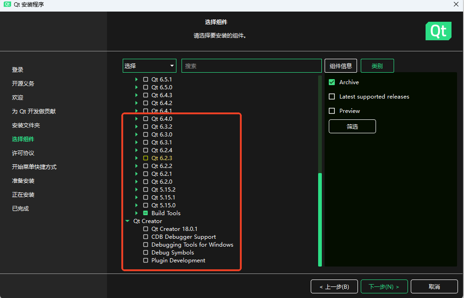Click the 开始菜单快捷方式 sidebar text
The height and width of the screenshot is (298, 464).
(x=34, y=167)
